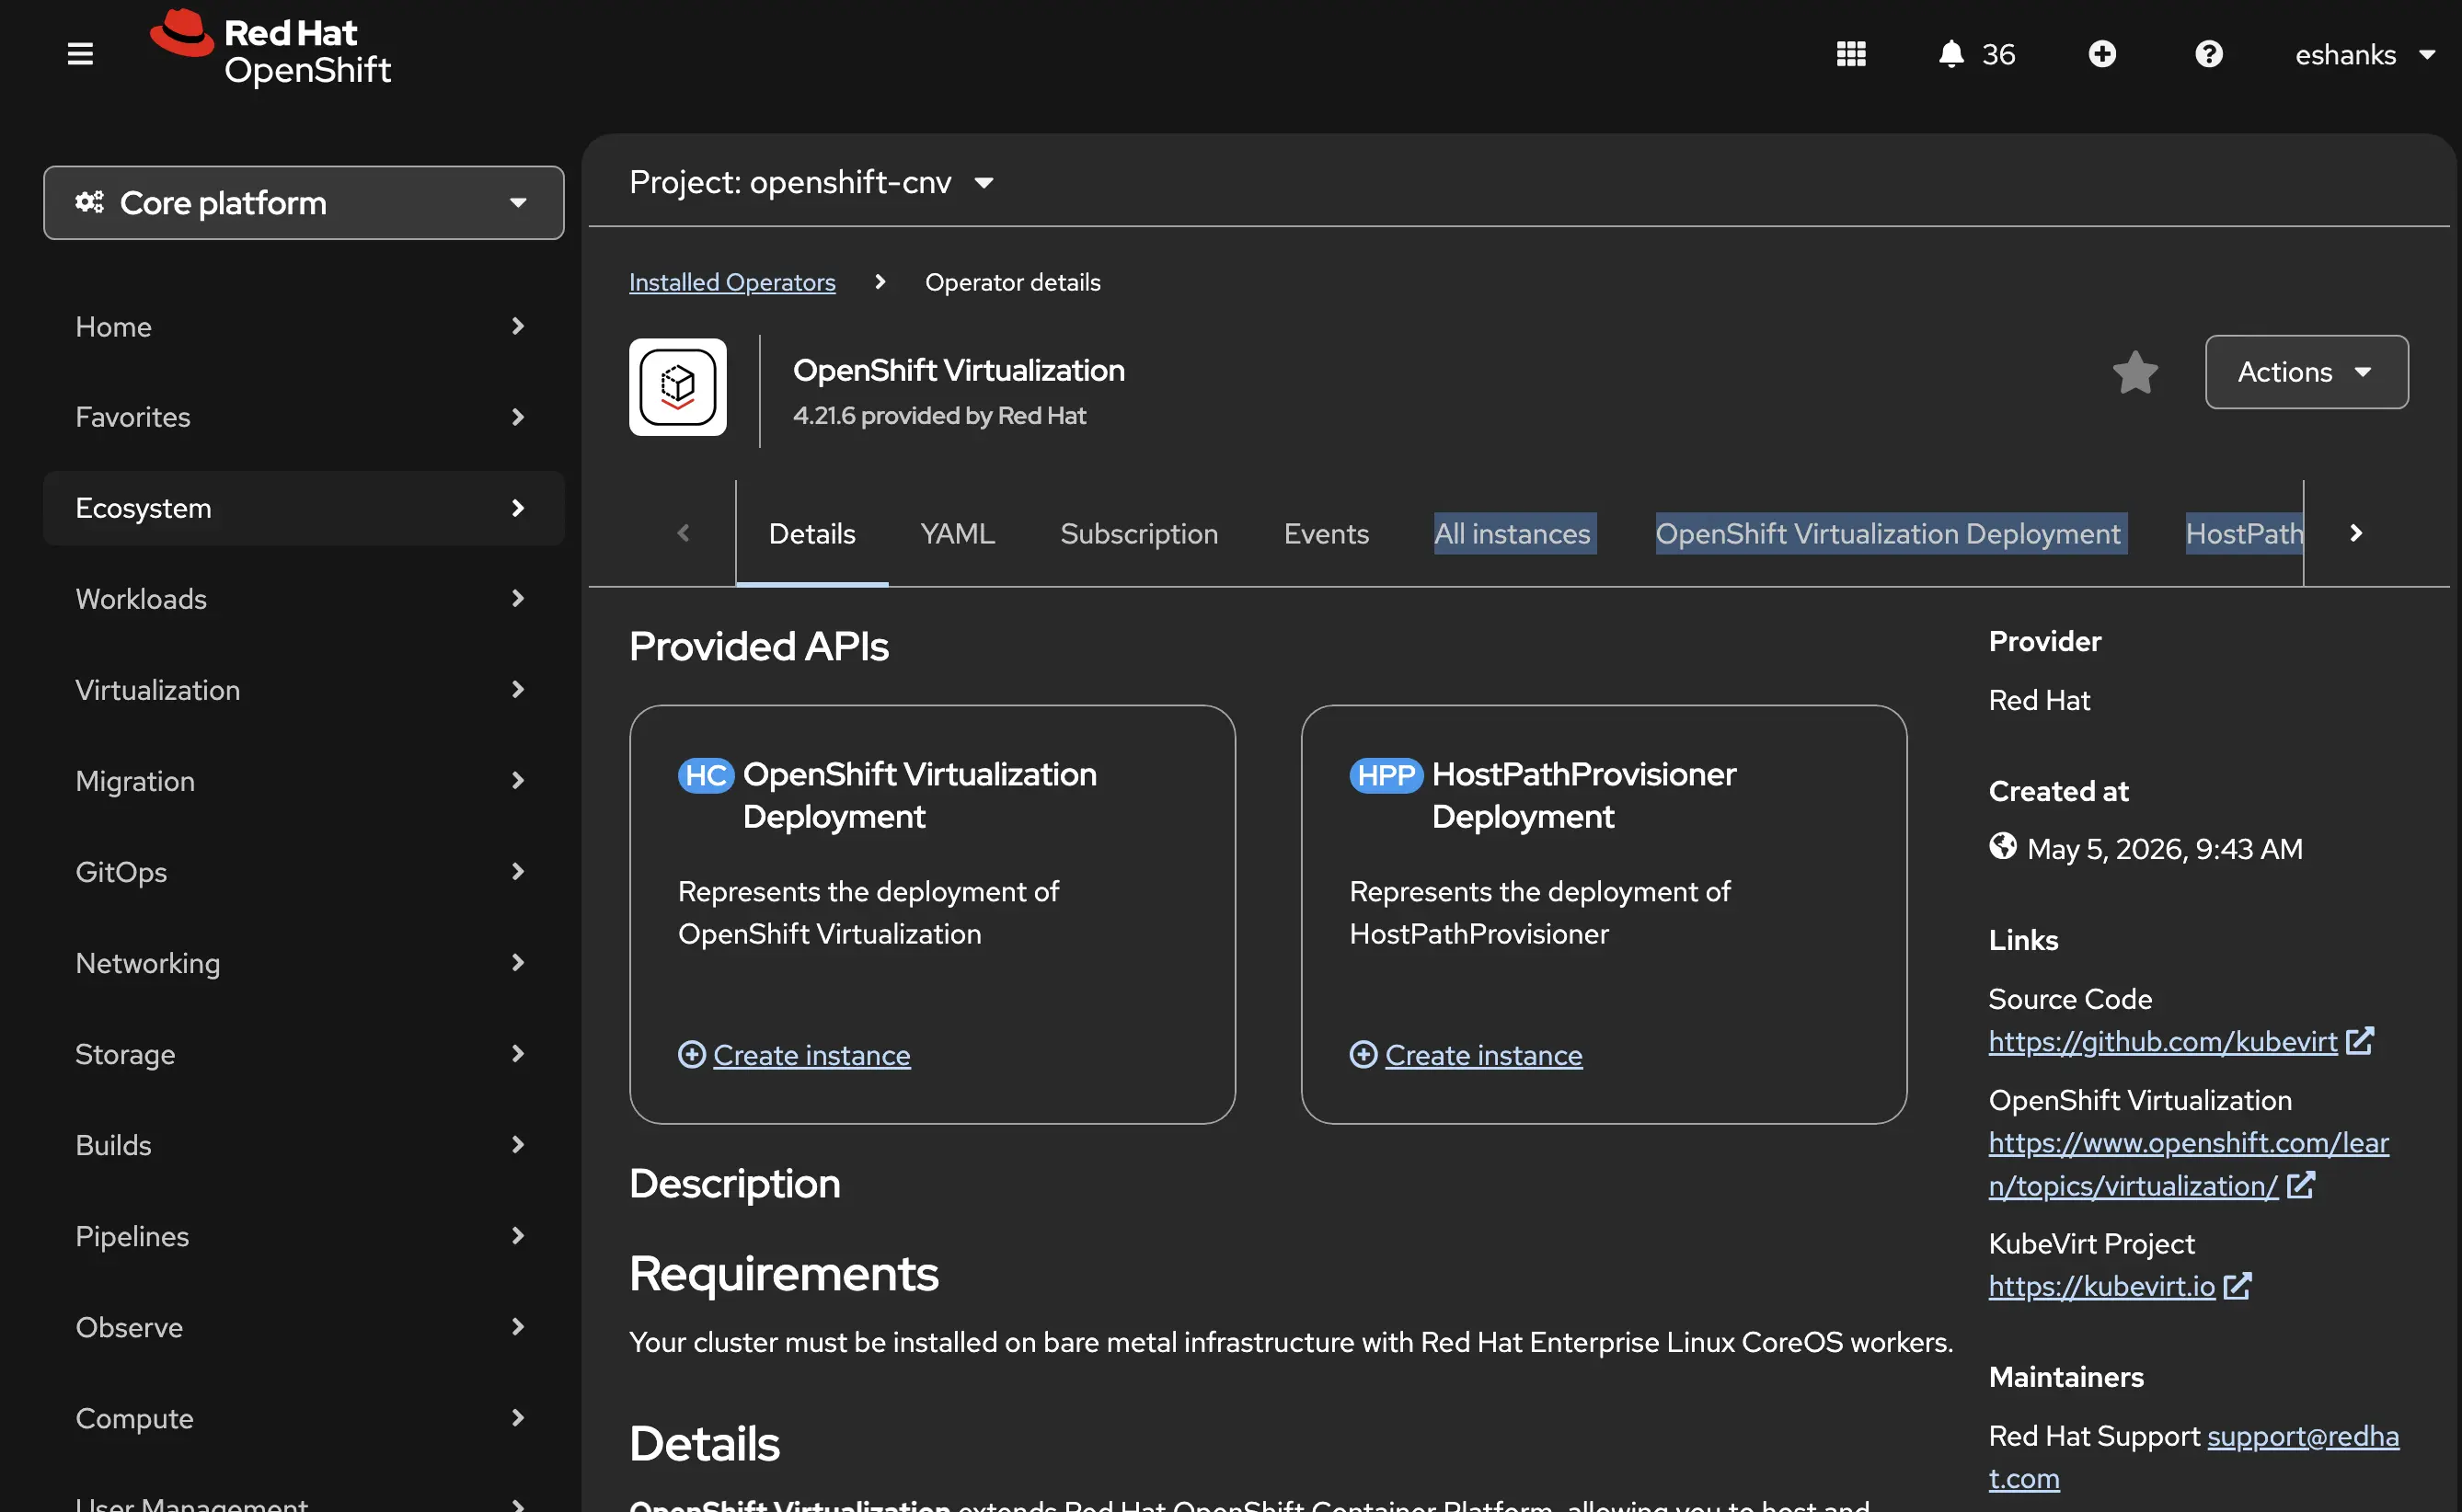
Task: Open the Project openshift-cnv dropdown
Action: point(811,182)
